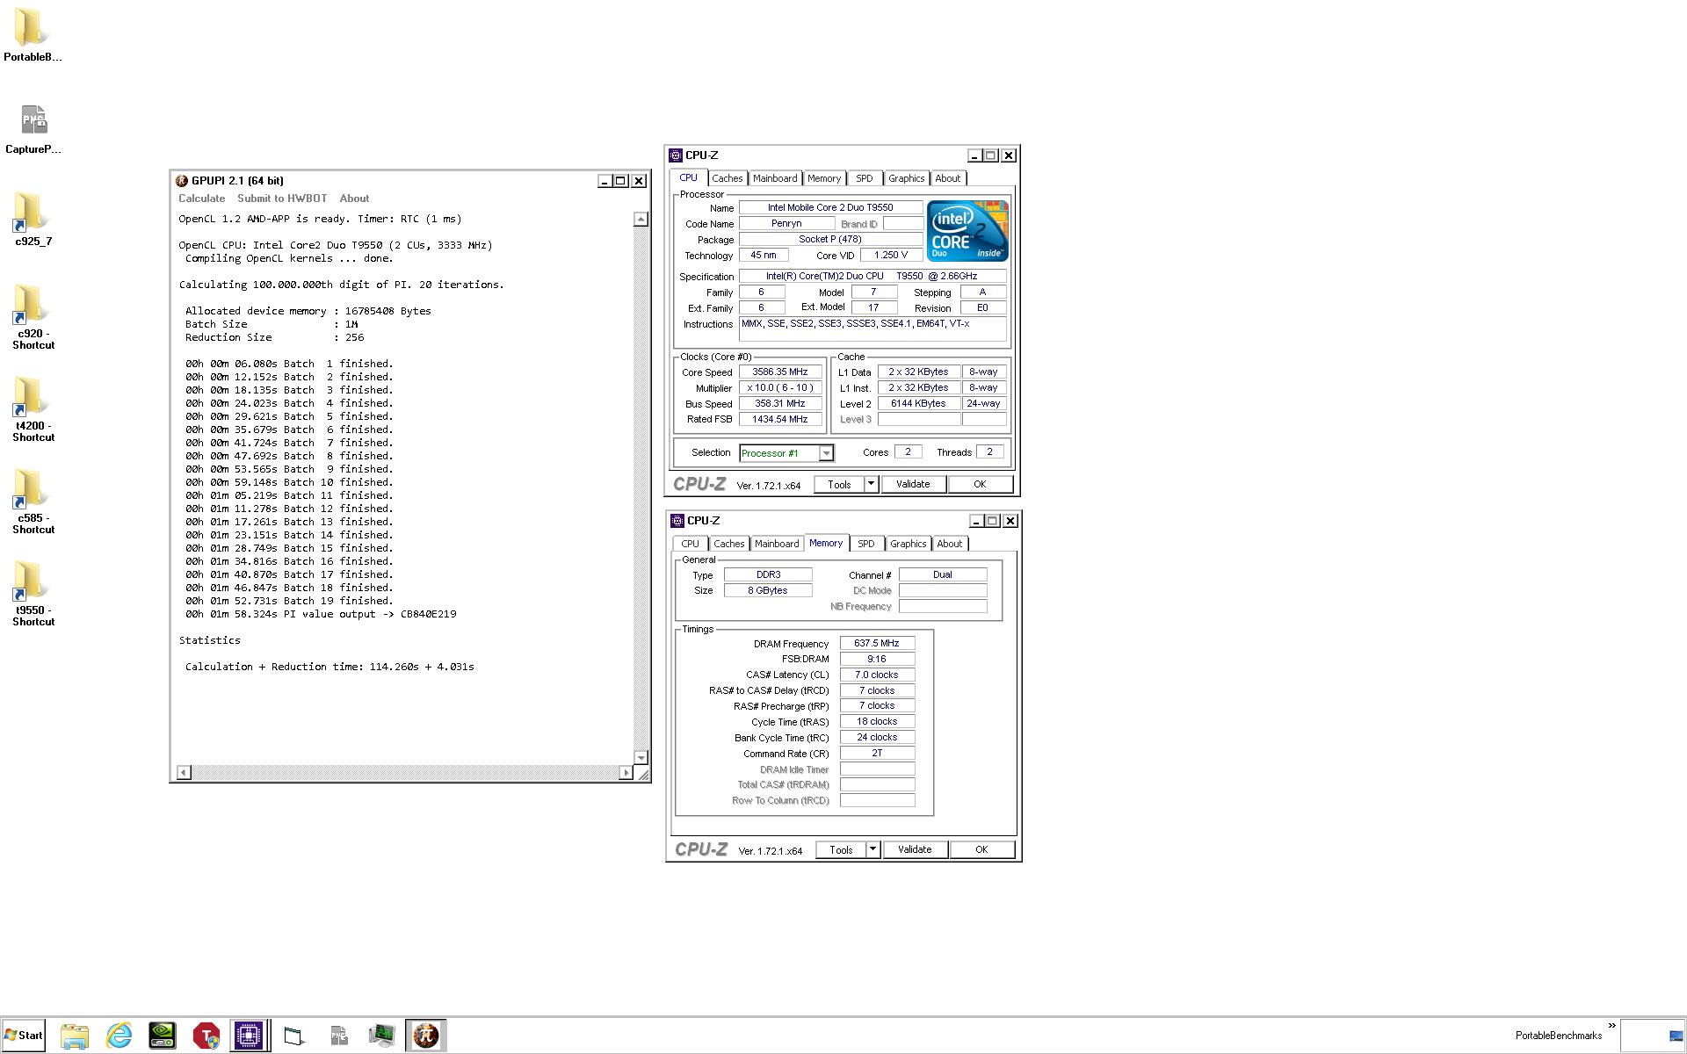1687x1054 pixels.
Task: Click GPUPI vertical scrollbar down arrow
Action: (641, 758)
